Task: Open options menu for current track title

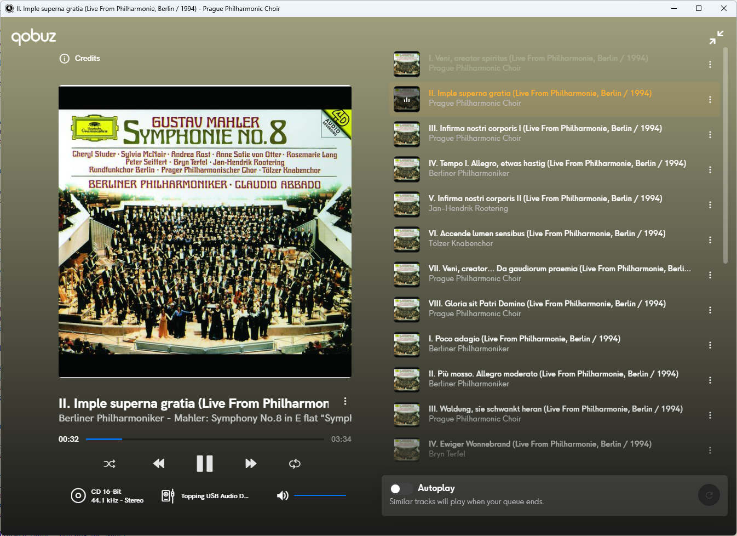Action: pyautogui.click(x=345, y=401)
